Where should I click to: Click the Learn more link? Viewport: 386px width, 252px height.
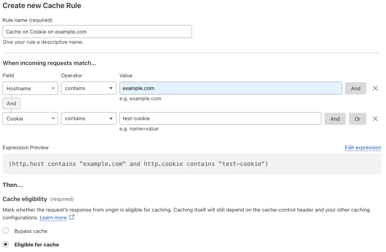point(53,217)
